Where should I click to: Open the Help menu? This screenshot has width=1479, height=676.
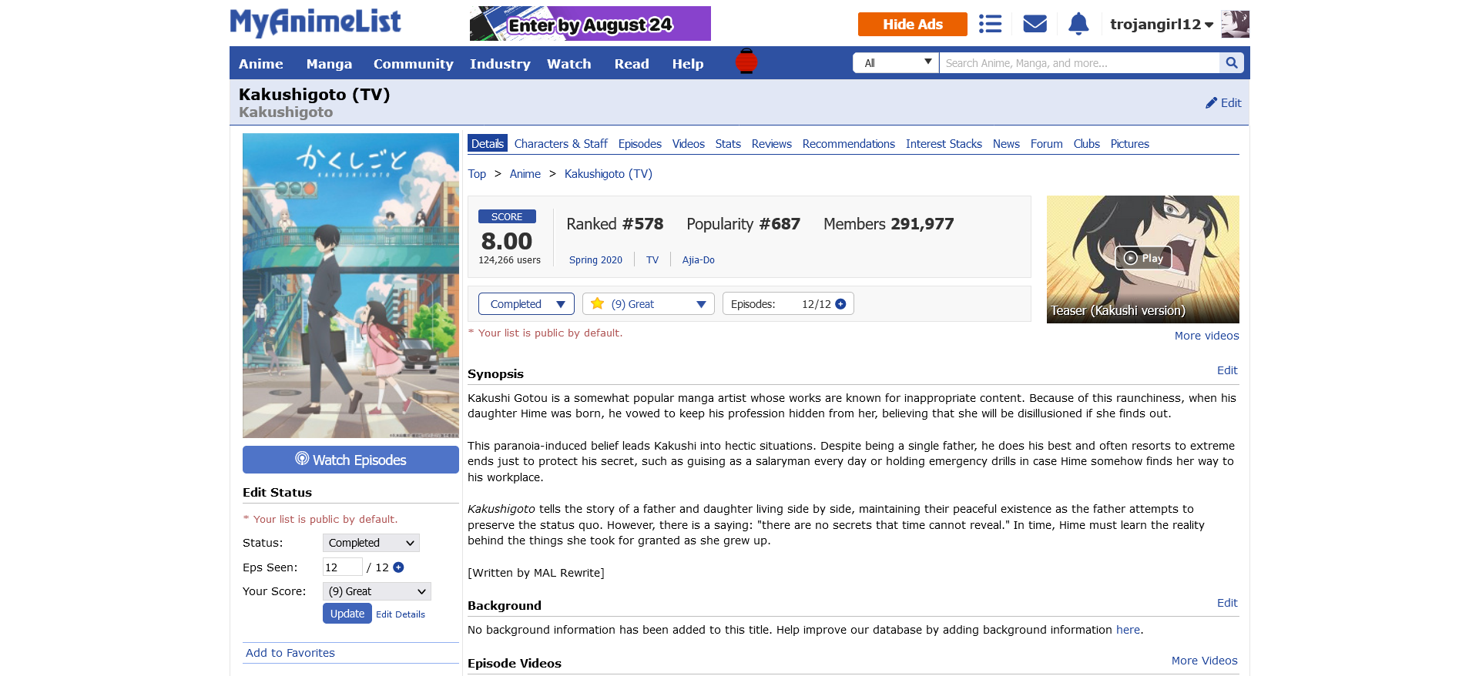click(688, 64)
